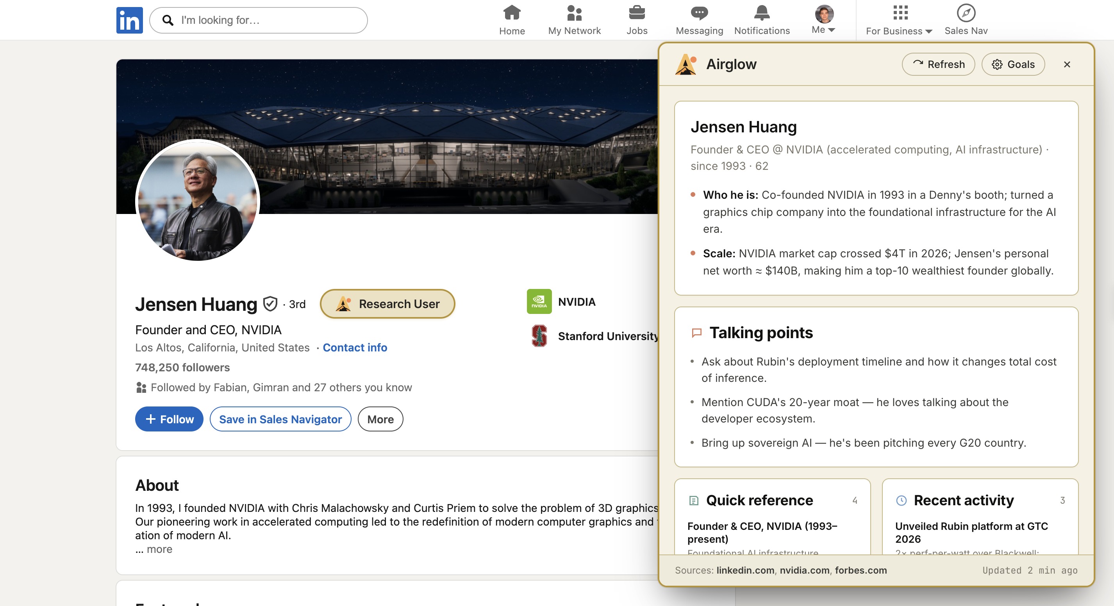Click "Founder & CEO, NVIDIA (1993–present)" entry
The height and width of the screenshot is (606, 1114).
click(762, 533)
